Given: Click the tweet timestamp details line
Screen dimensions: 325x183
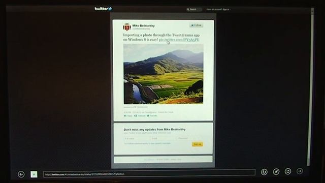Looking at the screenshot, I should (148, 112).
